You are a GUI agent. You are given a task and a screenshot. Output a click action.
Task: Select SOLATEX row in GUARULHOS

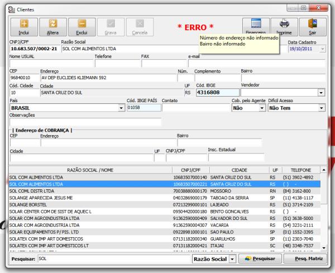click(164, 239)
